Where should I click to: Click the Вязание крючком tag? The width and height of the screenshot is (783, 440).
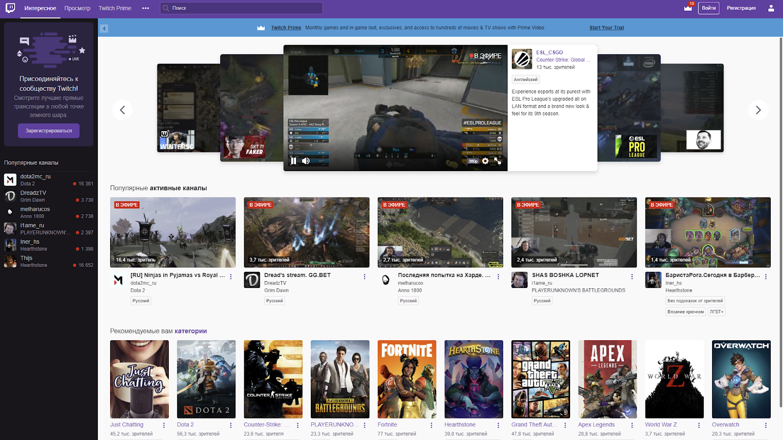686,311
